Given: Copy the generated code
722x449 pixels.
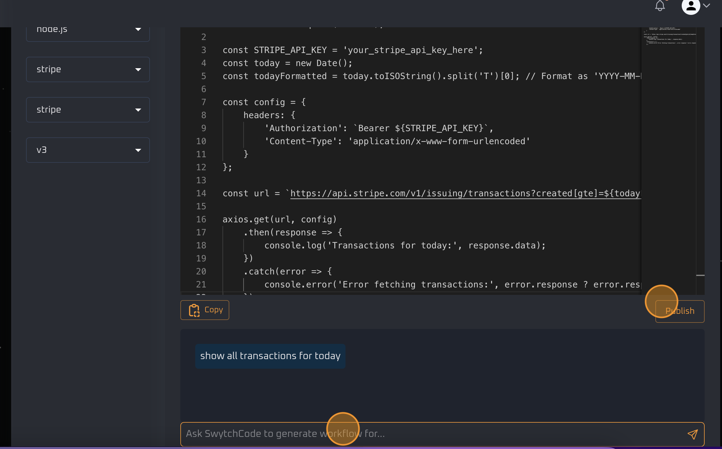Looking at the screenshot, I should coord(205,310).
